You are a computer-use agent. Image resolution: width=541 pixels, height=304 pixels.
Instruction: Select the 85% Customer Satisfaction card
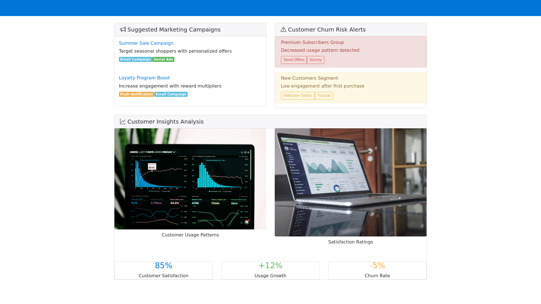(163, 270)
